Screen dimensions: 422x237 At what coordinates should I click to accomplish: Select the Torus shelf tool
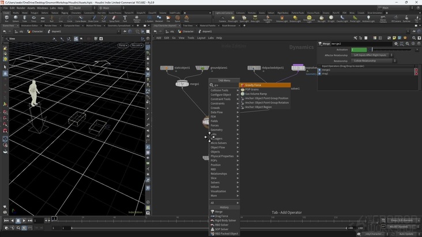[33, 18]
